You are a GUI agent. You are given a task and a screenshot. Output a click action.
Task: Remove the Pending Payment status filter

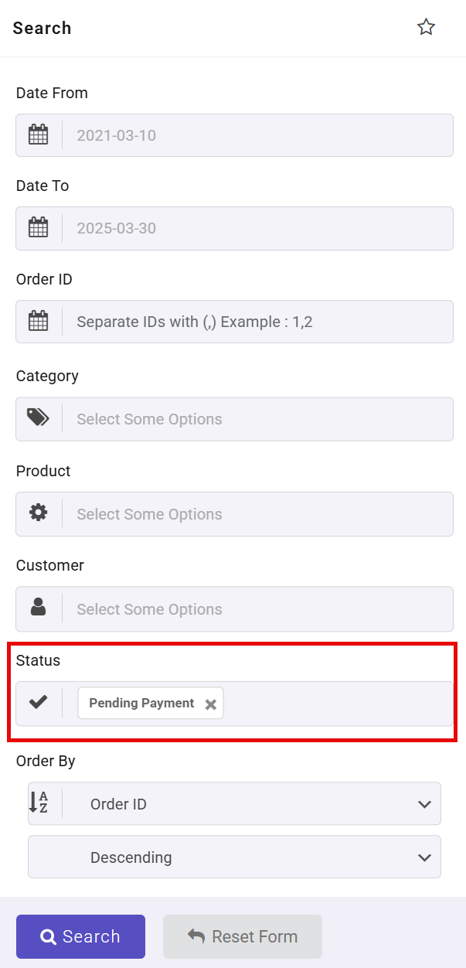[209, 703]
